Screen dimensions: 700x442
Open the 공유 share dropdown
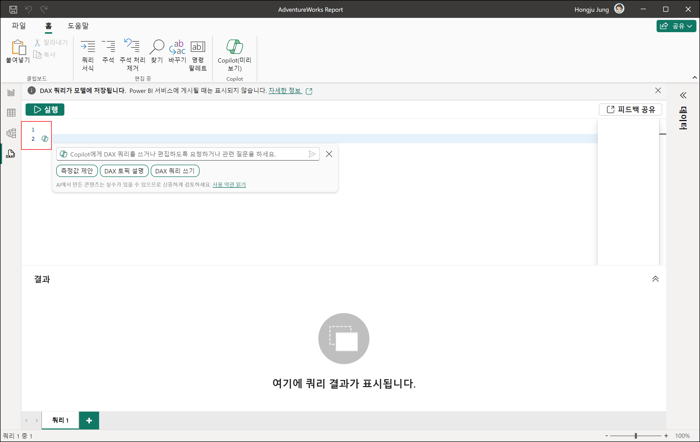point(676,26)
